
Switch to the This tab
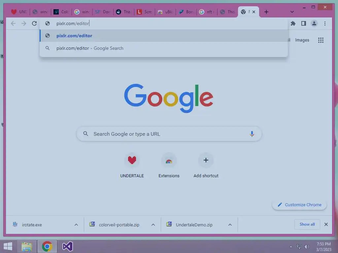[x=228, y=12]
